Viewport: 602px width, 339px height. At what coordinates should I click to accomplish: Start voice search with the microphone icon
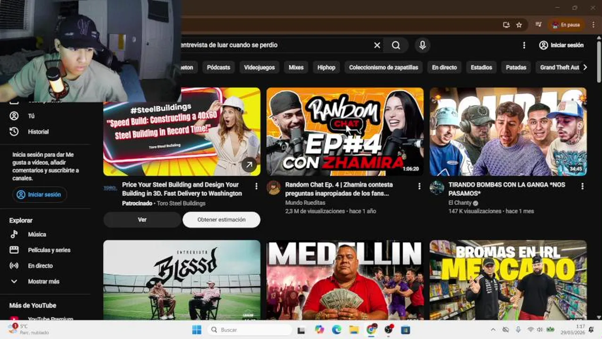tap(423, 45)
